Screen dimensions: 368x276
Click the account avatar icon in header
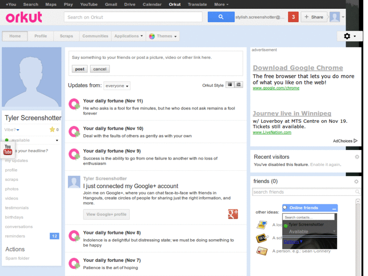[x=335, y=17]
